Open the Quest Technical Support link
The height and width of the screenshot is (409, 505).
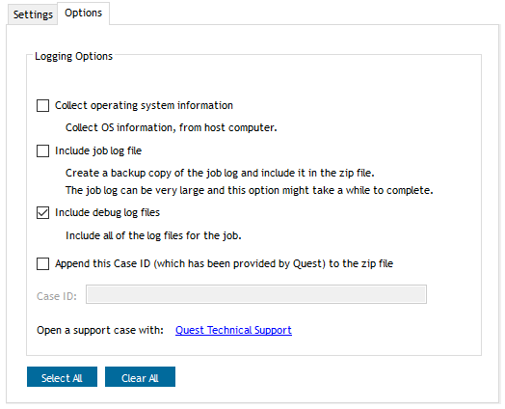(233, 330)
